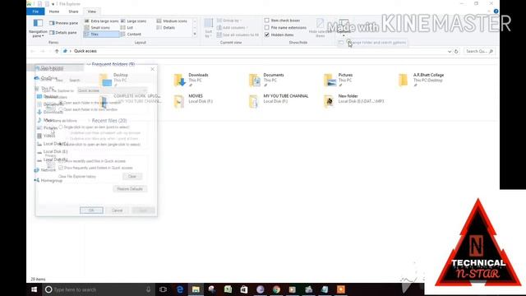The height and width of the screenshot is (296, 526).
Task: Select Change folder and search options
Action: (373, 43)
